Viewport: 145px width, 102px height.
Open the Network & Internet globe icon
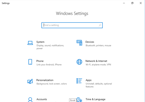pyautogui.click(x=79, y=62)
